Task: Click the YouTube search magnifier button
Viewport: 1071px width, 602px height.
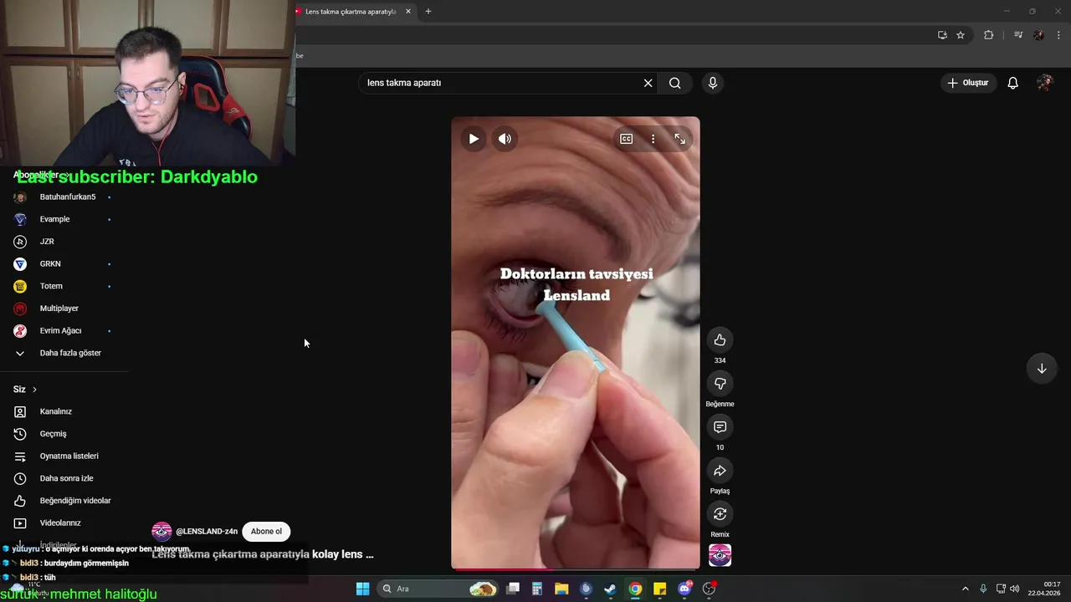Action: pos(674,83)
